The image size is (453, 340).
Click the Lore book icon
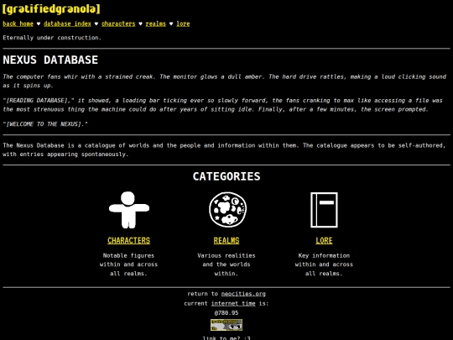324,210
